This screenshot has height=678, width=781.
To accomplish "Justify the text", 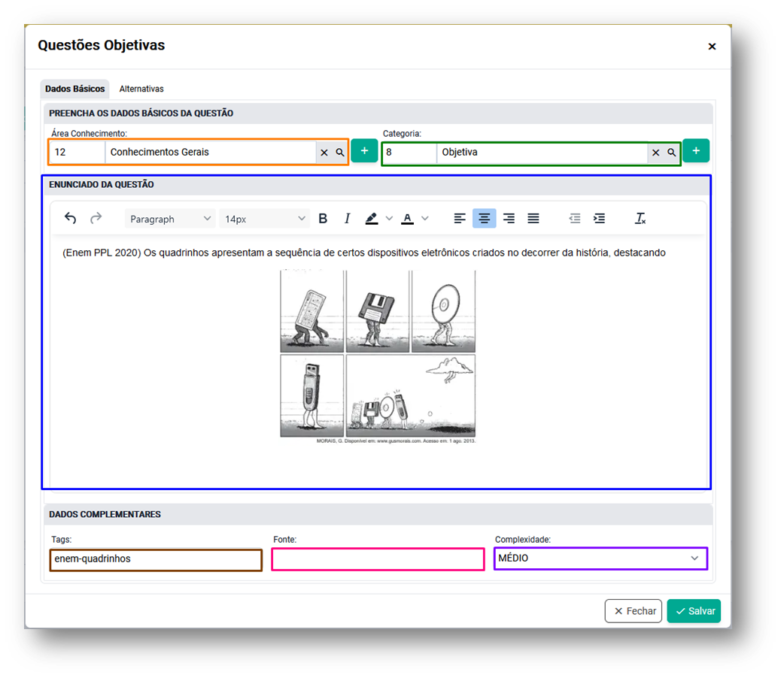I will pyautogui.click(x=533, y=219).
